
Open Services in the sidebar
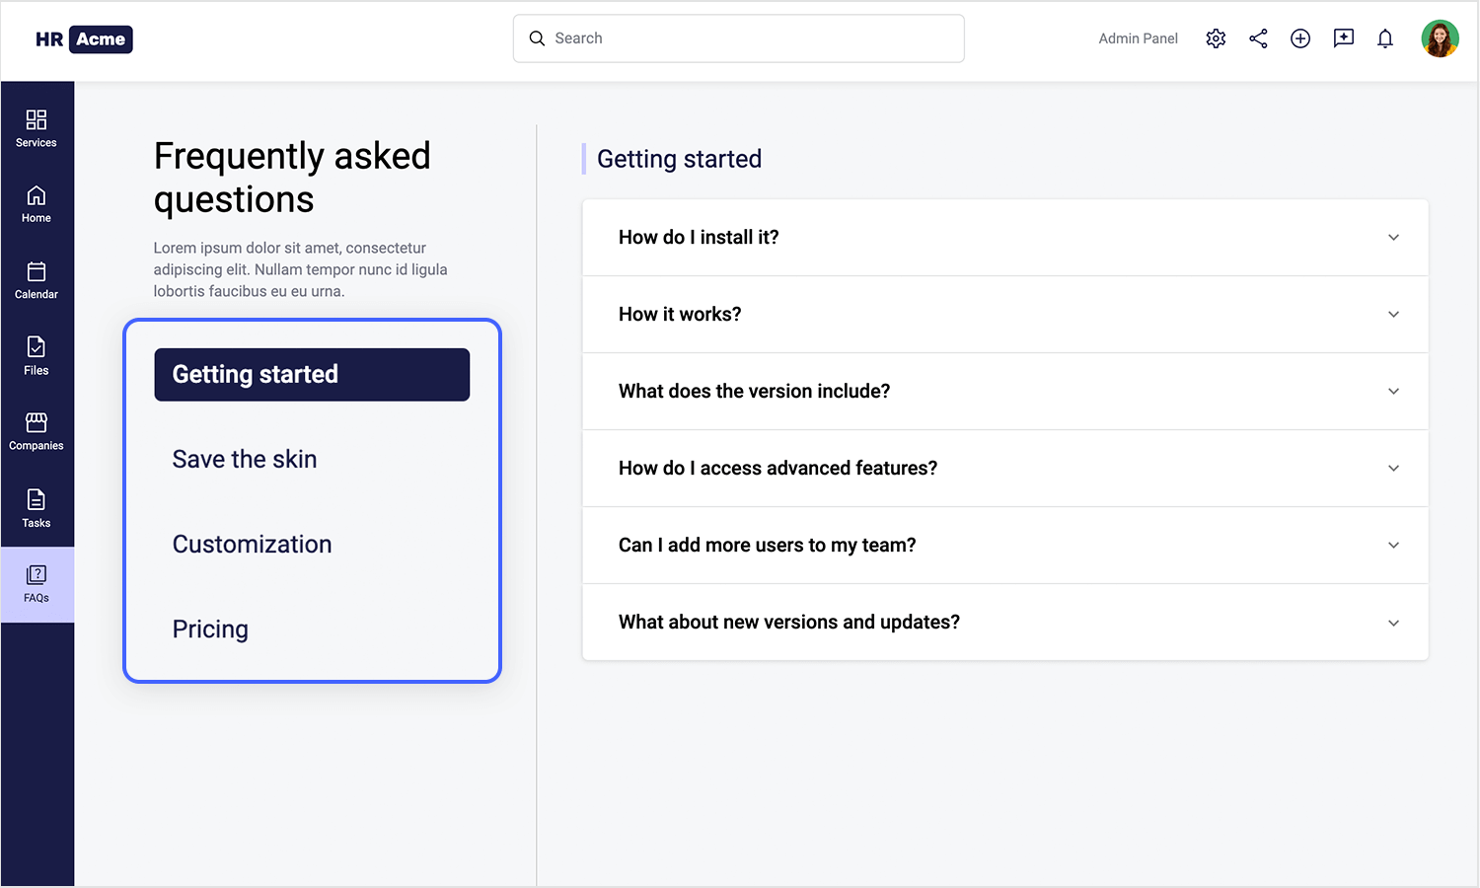click(x=37, y=129)
